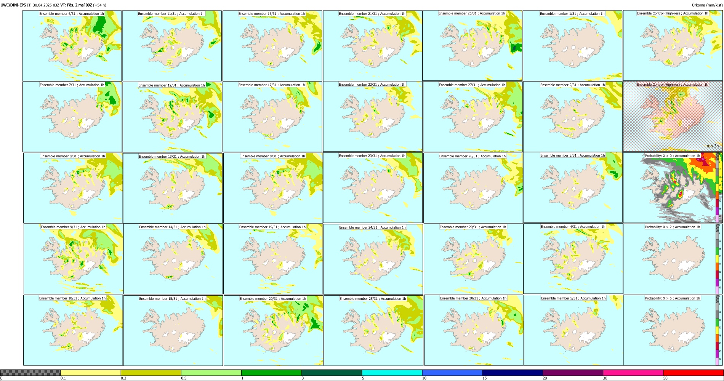The width and height of the screenshot is (724, 381).
Task: Pick the cyan 5–10 legend swatch
Action: [392, 373]
